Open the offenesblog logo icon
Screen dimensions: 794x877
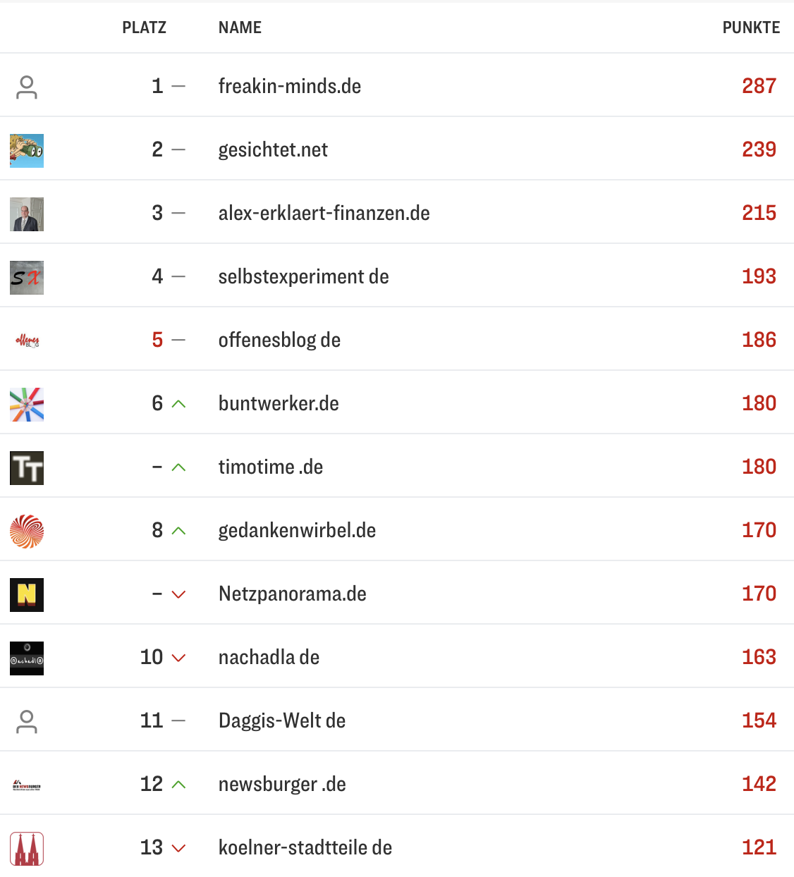[x=26, y=341]
